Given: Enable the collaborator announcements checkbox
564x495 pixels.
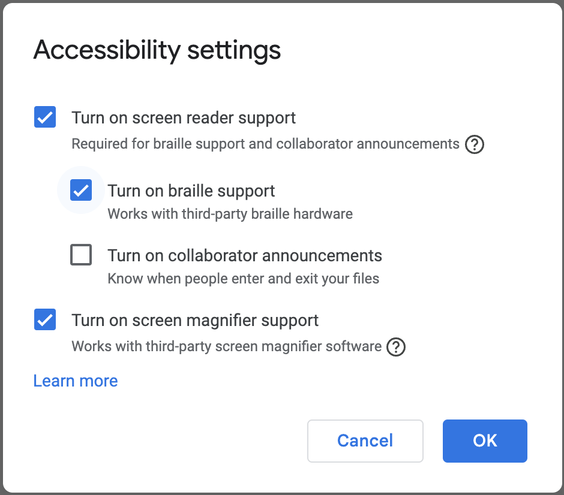Looking at the screenshot, I should 81,255.
